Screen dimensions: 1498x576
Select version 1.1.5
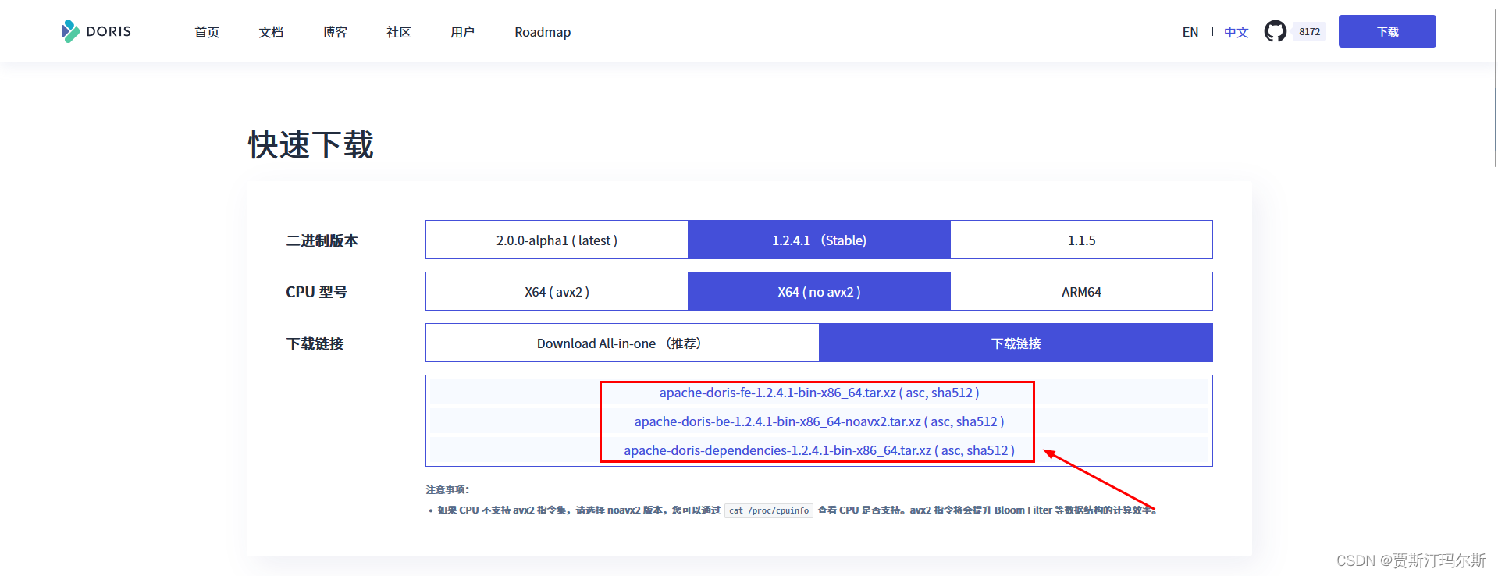point(1081,240)
